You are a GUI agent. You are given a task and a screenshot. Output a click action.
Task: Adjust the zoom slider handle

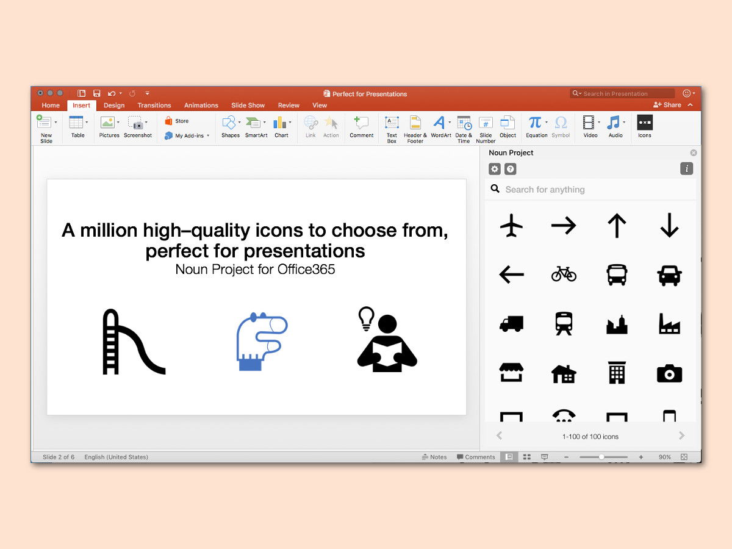[601, 457]
